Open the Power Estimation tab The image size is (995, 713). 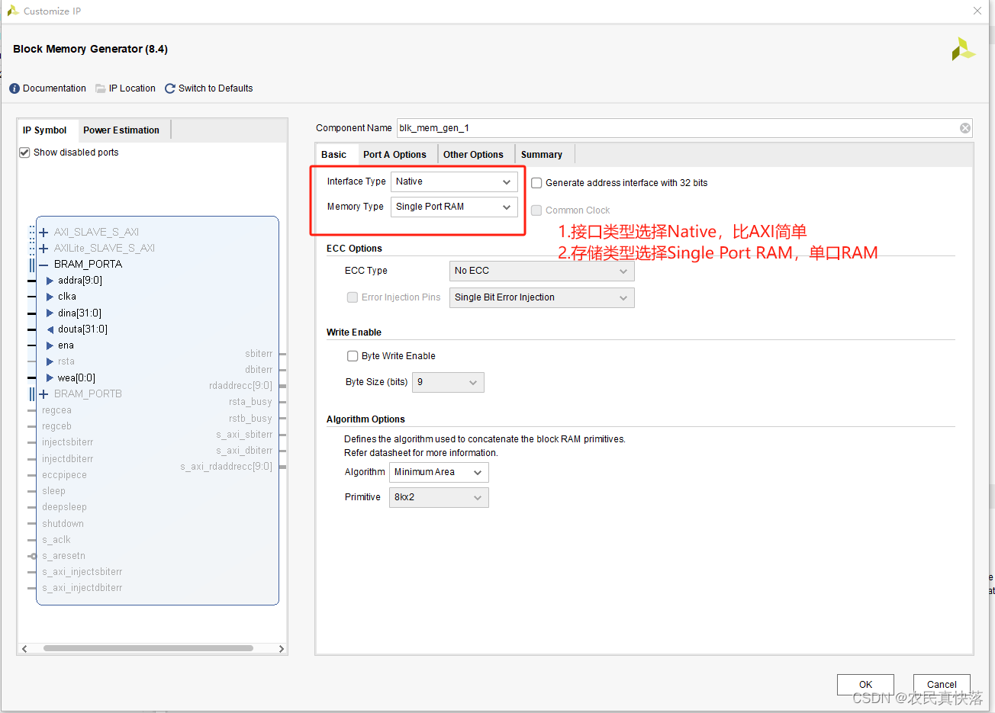121,130
